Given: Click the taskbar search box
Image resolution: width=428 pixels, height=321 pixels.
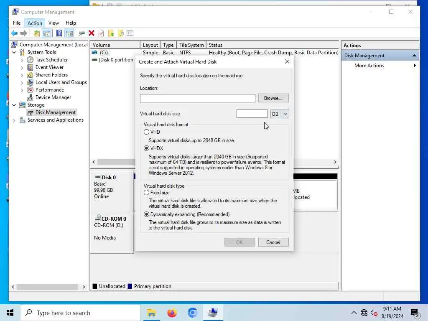Looking at the screenshot, I should (x=80, y=313).
